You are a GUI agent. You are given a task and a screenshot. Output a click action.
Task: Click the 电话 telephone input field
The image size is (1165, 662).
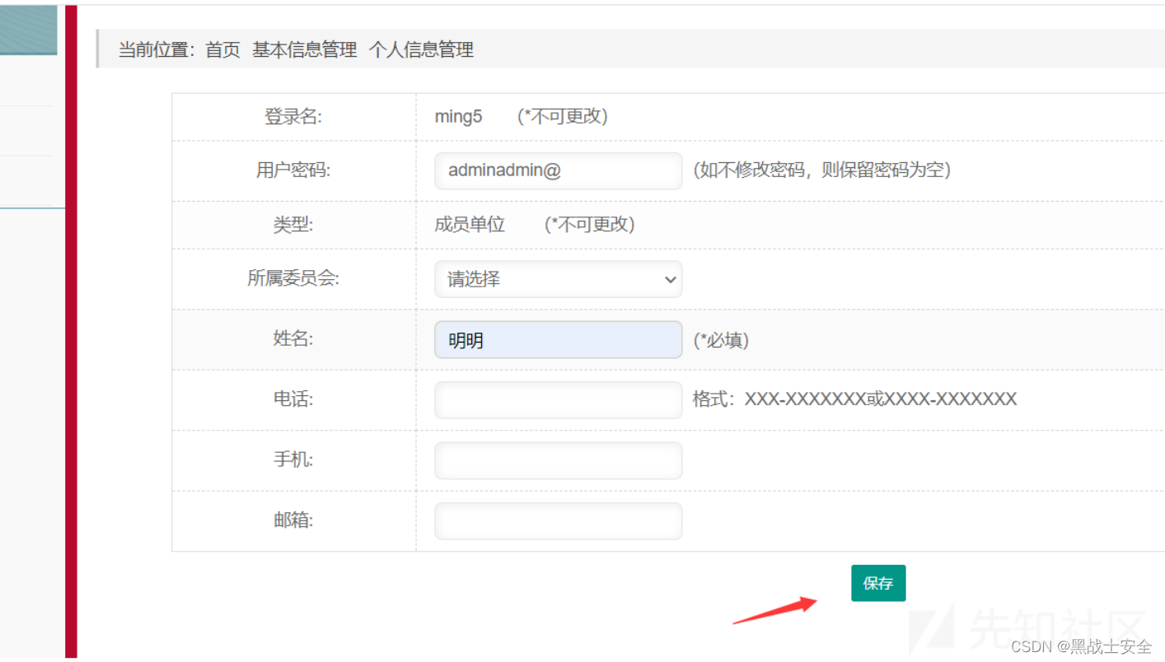point(559,400)
